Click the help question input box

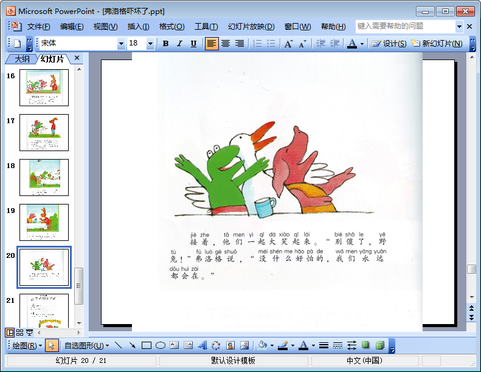click(x=406, y=26)
